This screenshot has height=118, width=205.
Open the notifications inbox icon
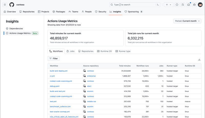(x=189, y=5)
